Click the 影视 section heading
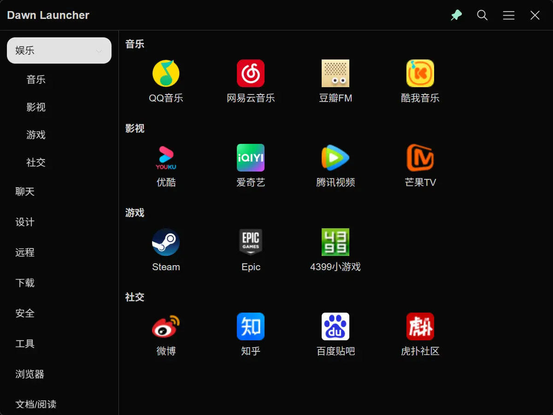Image resolution: width=553 pixels, height=415 pixels. click(x=135, y=129)
